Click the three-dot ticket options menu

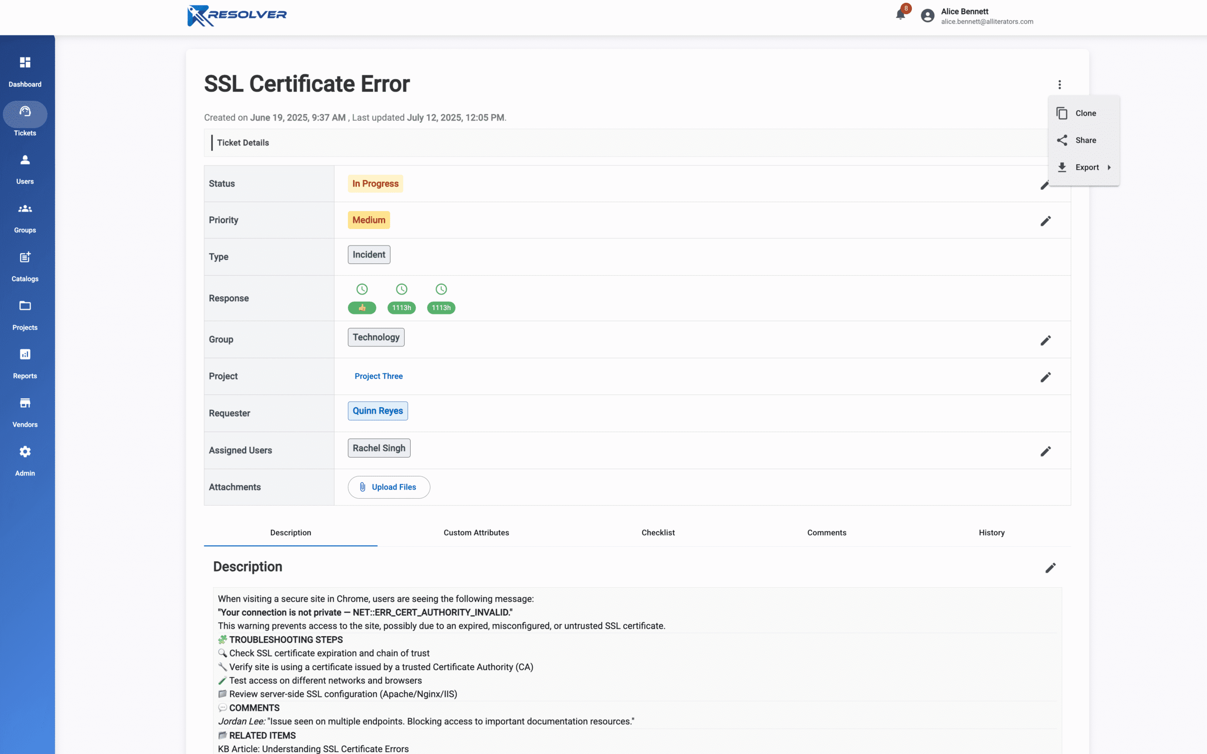point(1059,84)
